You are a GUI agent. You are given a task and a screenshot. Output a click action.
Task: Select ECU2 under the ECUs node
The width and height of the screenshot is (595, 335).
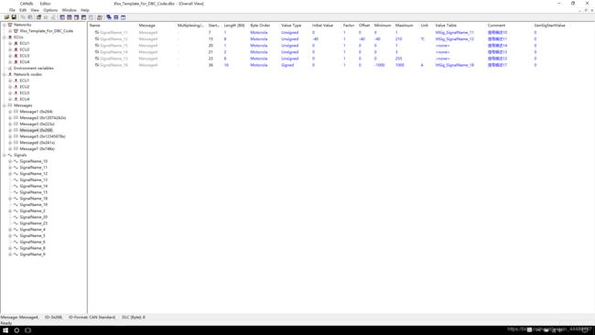click(x=25, y=49)
